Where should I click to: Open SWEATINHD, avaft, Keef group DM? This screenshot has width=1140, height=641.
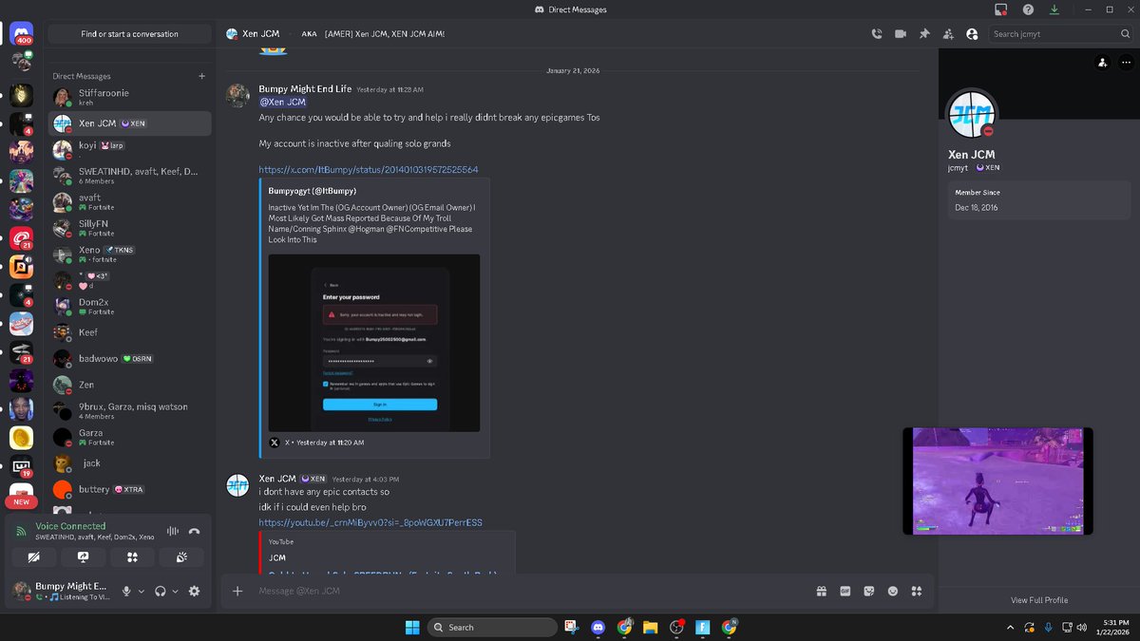[x=129, y=176]
